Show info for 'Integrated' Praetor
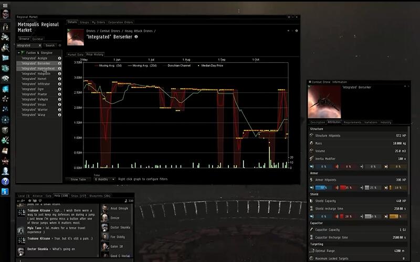 (59, 94)
